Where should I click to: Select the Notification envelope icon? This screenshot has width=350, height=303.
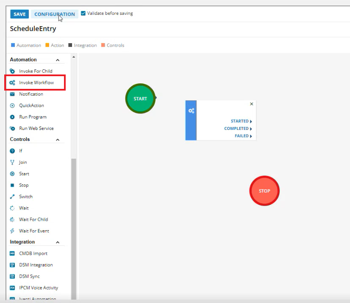click(x=12, y=94)
